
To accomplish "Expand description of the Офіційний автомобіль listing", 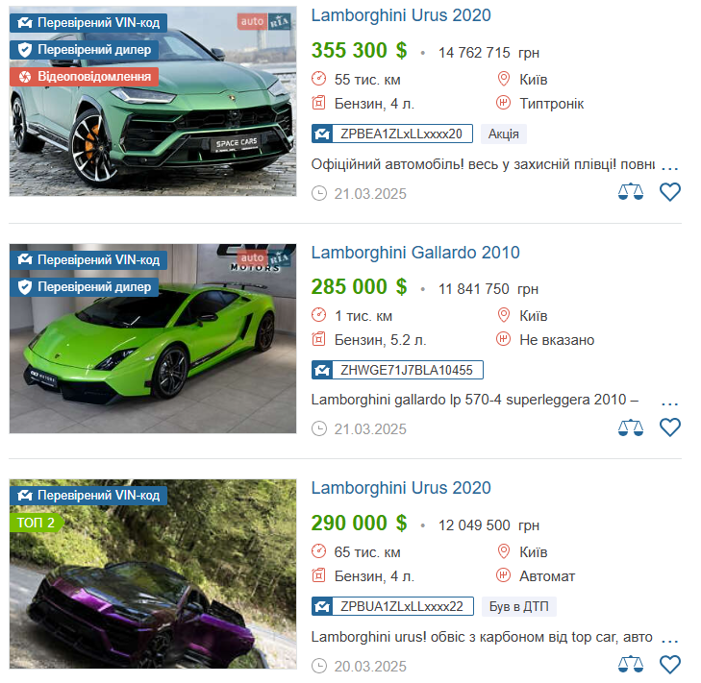I will [x=669, y=168].
